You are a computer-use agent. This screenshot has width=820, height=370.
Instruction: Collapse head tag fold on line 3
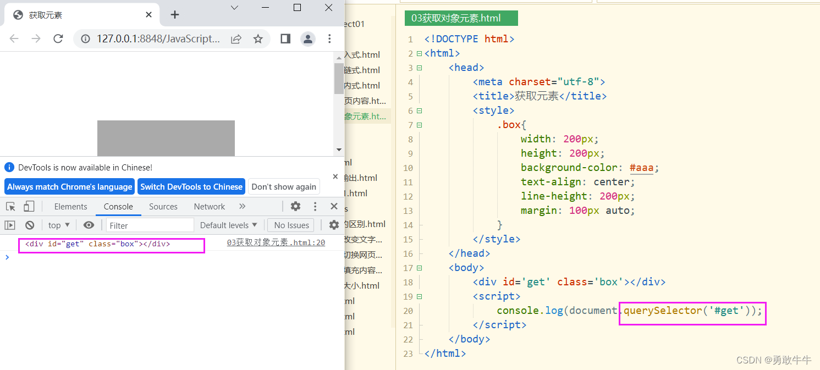pyautogui.click(x=420, y=68)
